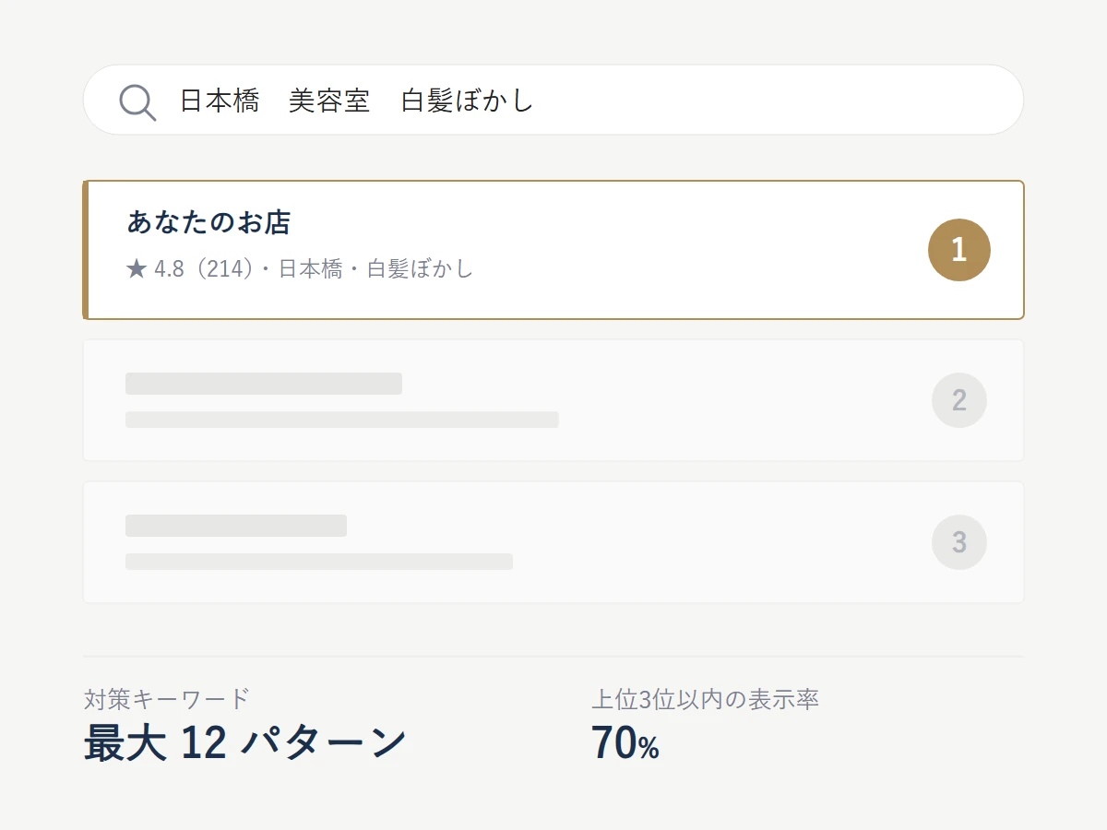The height and width of the screenshot is (830, 1107).
Task: Click the description placeholder bar in the third result
Action: pos(319,562)
